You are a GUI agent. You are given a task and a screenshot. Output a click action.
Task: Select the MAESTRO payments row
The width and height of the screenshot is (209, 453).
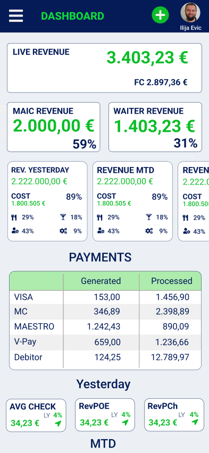(x=105, y=327)
